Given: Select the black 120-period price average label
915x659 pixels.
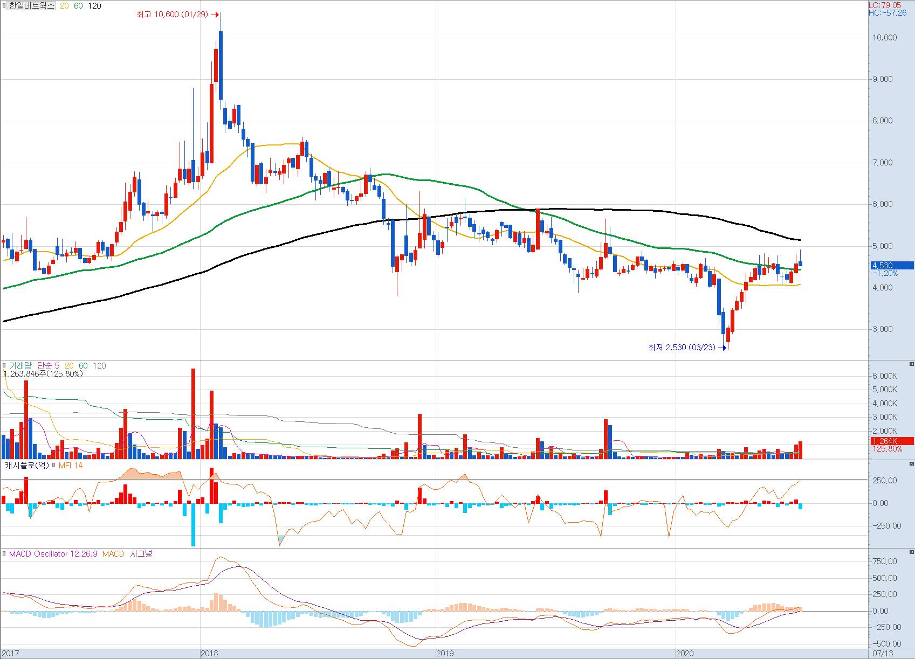Looking at the screenshot, I should [95, 6].
